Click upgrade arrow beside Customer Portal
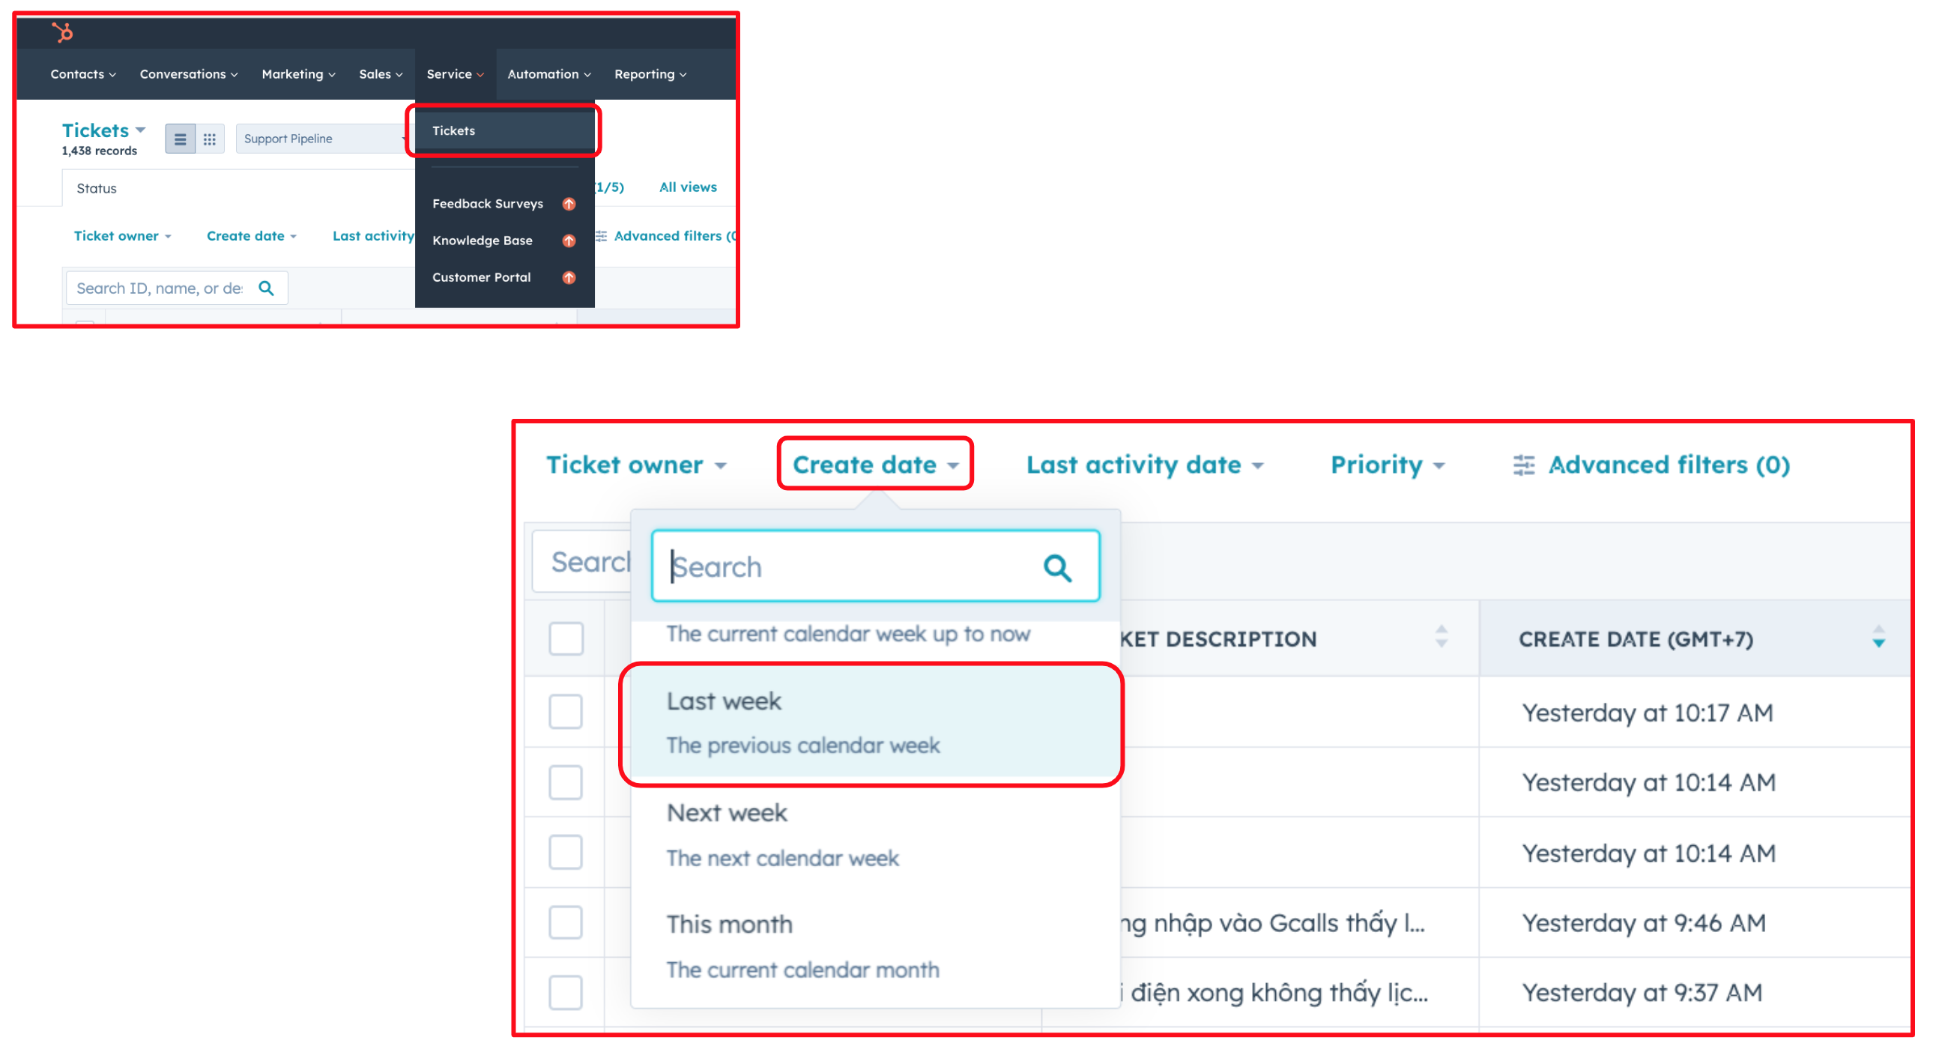This screenshot has width=1933, height=1058. 569,278
